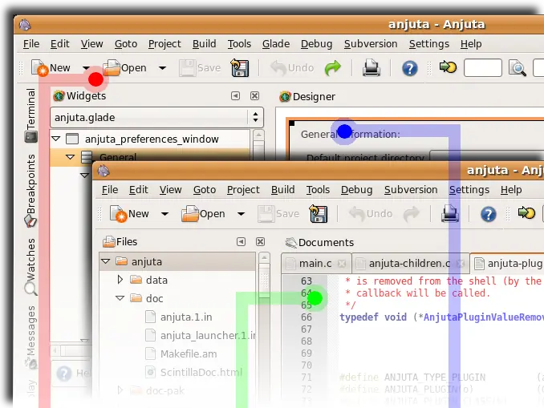Click the Designer panel icon
Viewport: 544px width, 408px height.
point(285,96)
